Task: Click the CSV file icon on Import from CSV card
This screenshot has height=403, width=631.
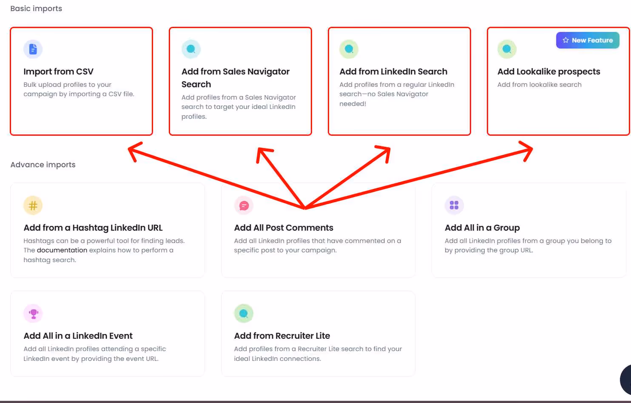Action: pyautogui.click(x=33, y=49)
